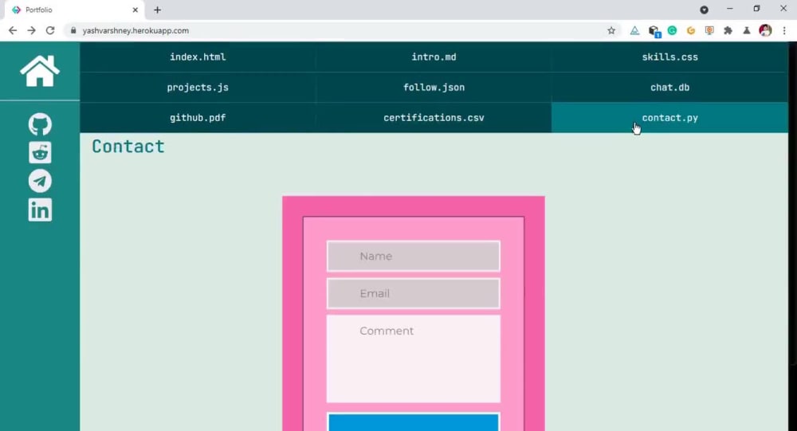This screenshot has height=431, width=797.
Task: Open the Chrome three-dot menu
Action: coord(784,30)
